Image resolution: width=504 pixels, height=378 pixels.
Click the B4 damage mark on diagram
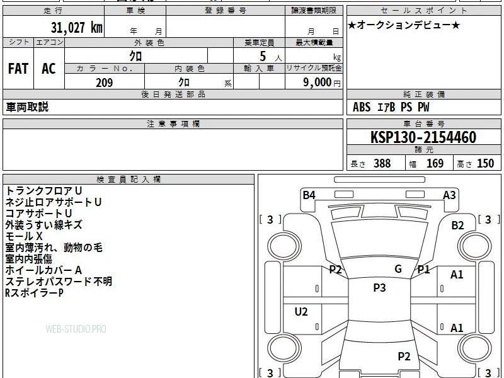309,195
